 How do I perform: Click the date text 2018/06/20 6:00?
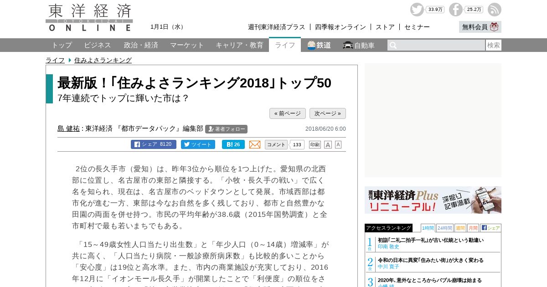pyautogui.click(x=325, y=129)
